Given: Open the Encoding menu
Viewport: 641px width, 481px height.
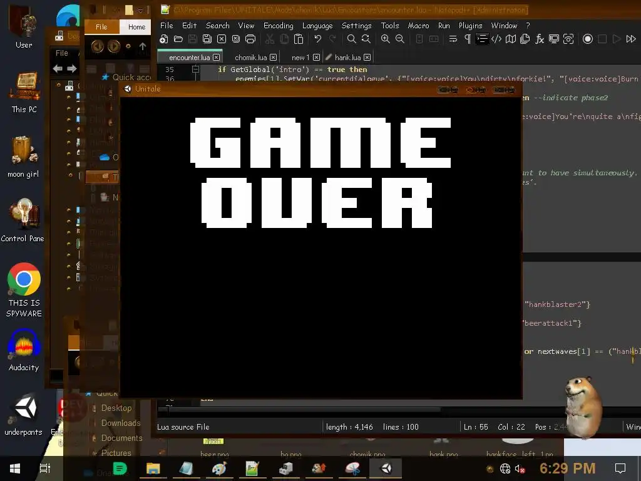Looking at the screenshot, I should (279, 25).
